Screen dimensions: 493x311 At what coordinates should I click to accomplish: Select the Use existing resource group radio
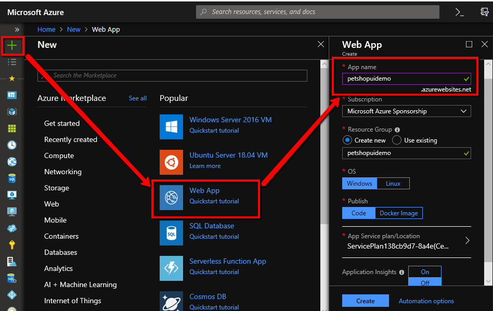click(x=396, y=140)
